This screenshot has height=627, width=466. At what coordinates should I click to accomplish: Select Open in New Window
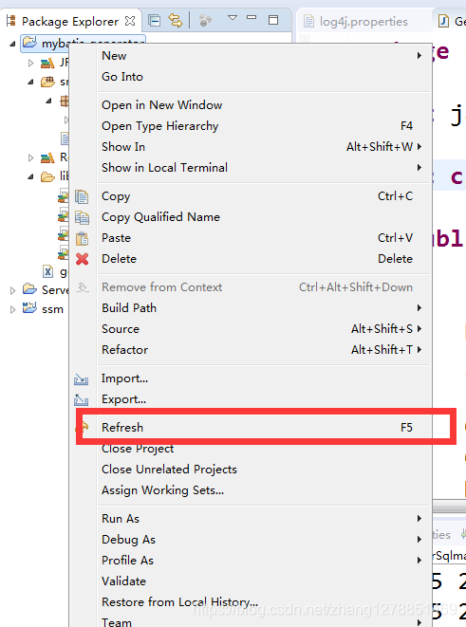(x=264, y=105)
